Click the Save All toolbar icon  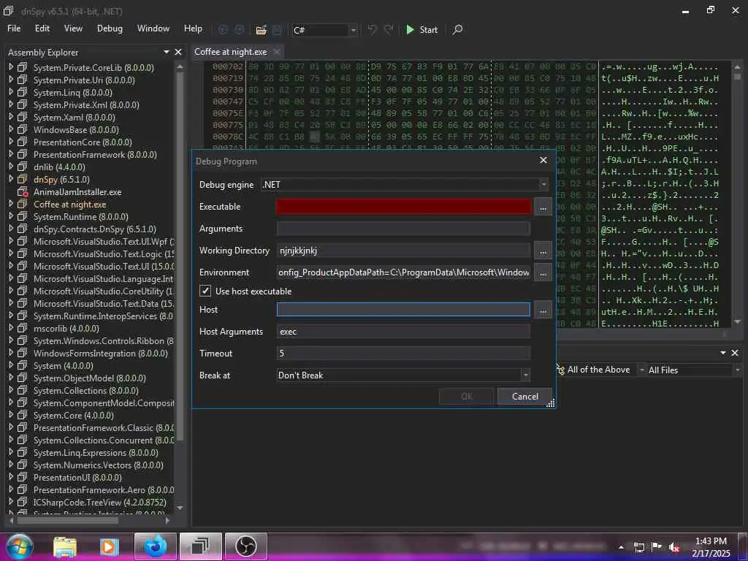pyautogui.click(x=277, y=29)
